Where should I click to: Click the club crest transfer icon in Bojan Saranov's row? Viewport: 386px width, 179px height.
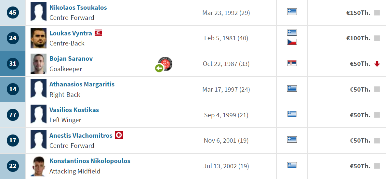coord(165,64)
